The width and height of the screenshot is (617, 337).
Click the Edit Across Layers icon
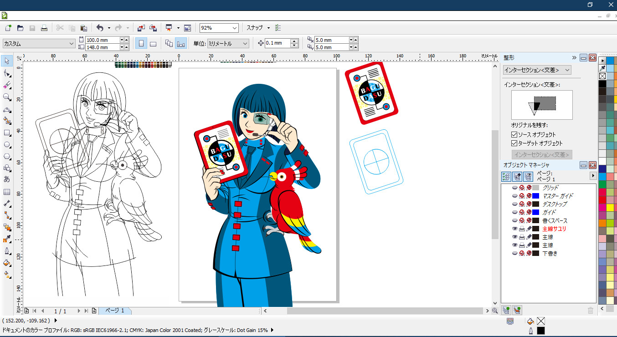click(x=517, y=176)
